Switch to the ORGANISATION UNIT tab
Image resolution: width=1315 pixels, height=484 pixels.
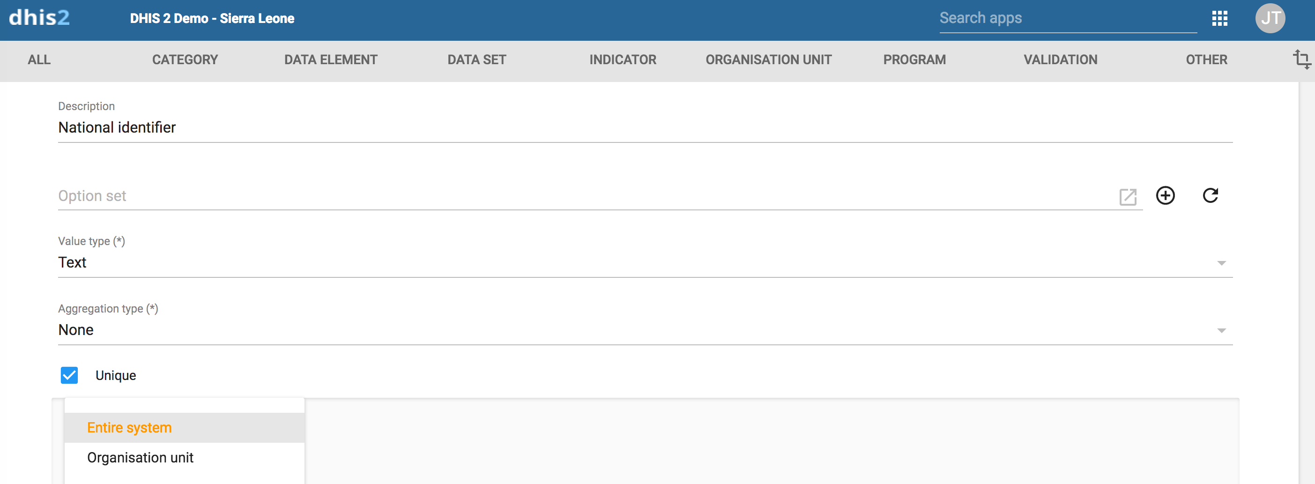click(768, 60)
